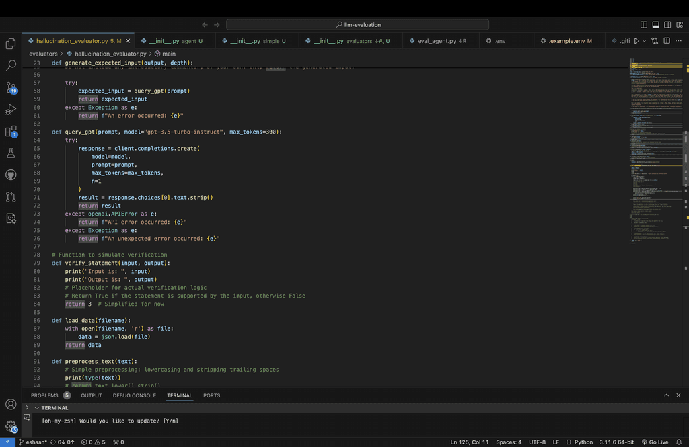
Task: Open the GitHub view in activity bar
Action: tap(11, 175)
